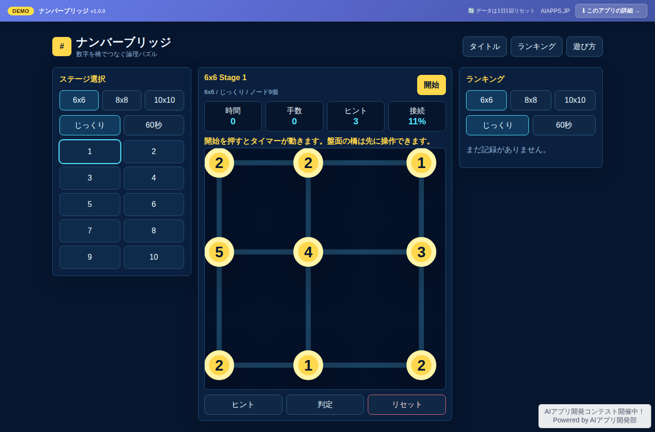Click bridge between top-right 1 and node 3

click(x=421, y=207)
